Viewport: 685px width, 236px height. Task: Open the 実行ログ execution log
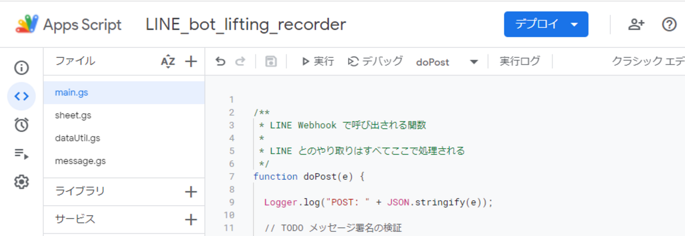point(520,61)
